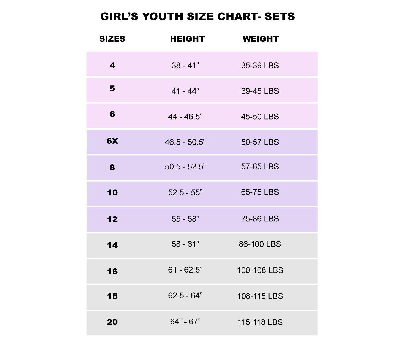Select the WEIGHT column header
The width and height of the screenshot is (408, 349).
(x=260, y=39)
